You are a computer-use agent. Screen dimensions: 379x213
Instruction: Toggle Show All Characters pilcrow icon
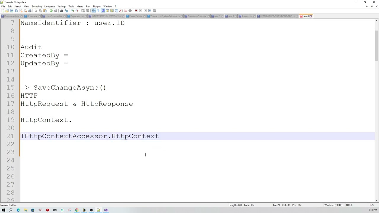98,11
